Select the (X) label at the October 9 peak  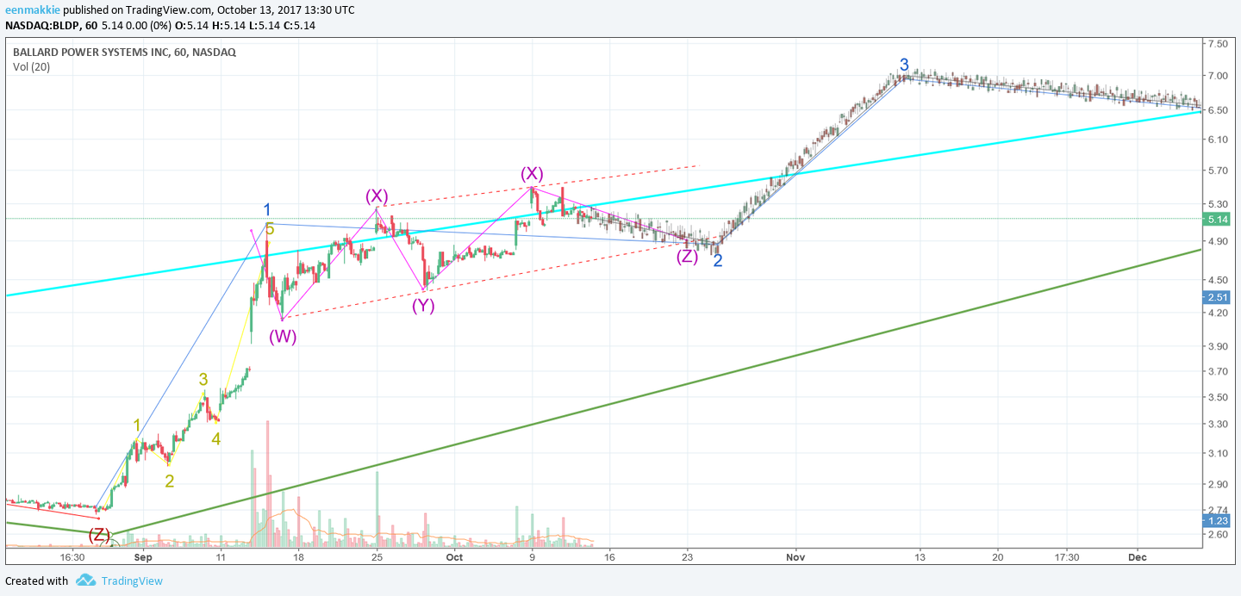tap(532, 174)
